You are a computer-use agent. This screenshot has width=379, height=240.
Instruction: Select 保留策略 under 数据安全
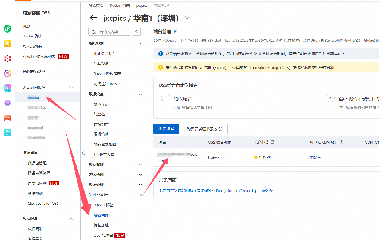coord(101,134)
